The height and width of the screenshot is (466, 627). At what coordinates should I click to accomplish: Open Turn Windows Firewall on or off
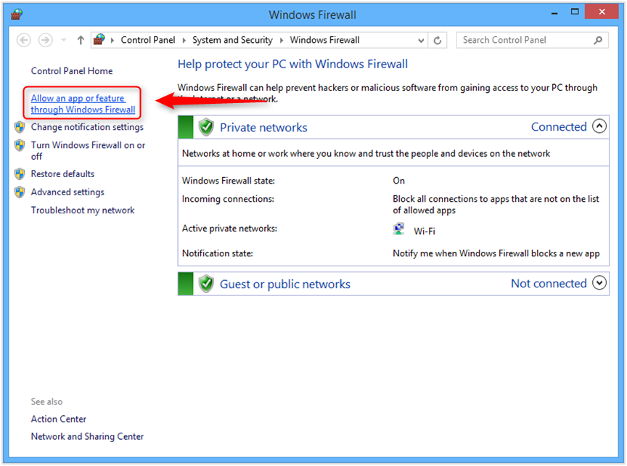[88, 150]
